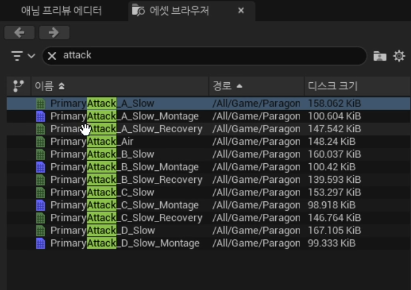Click the 148.24 KiB disk size cell

click(332, 142)
